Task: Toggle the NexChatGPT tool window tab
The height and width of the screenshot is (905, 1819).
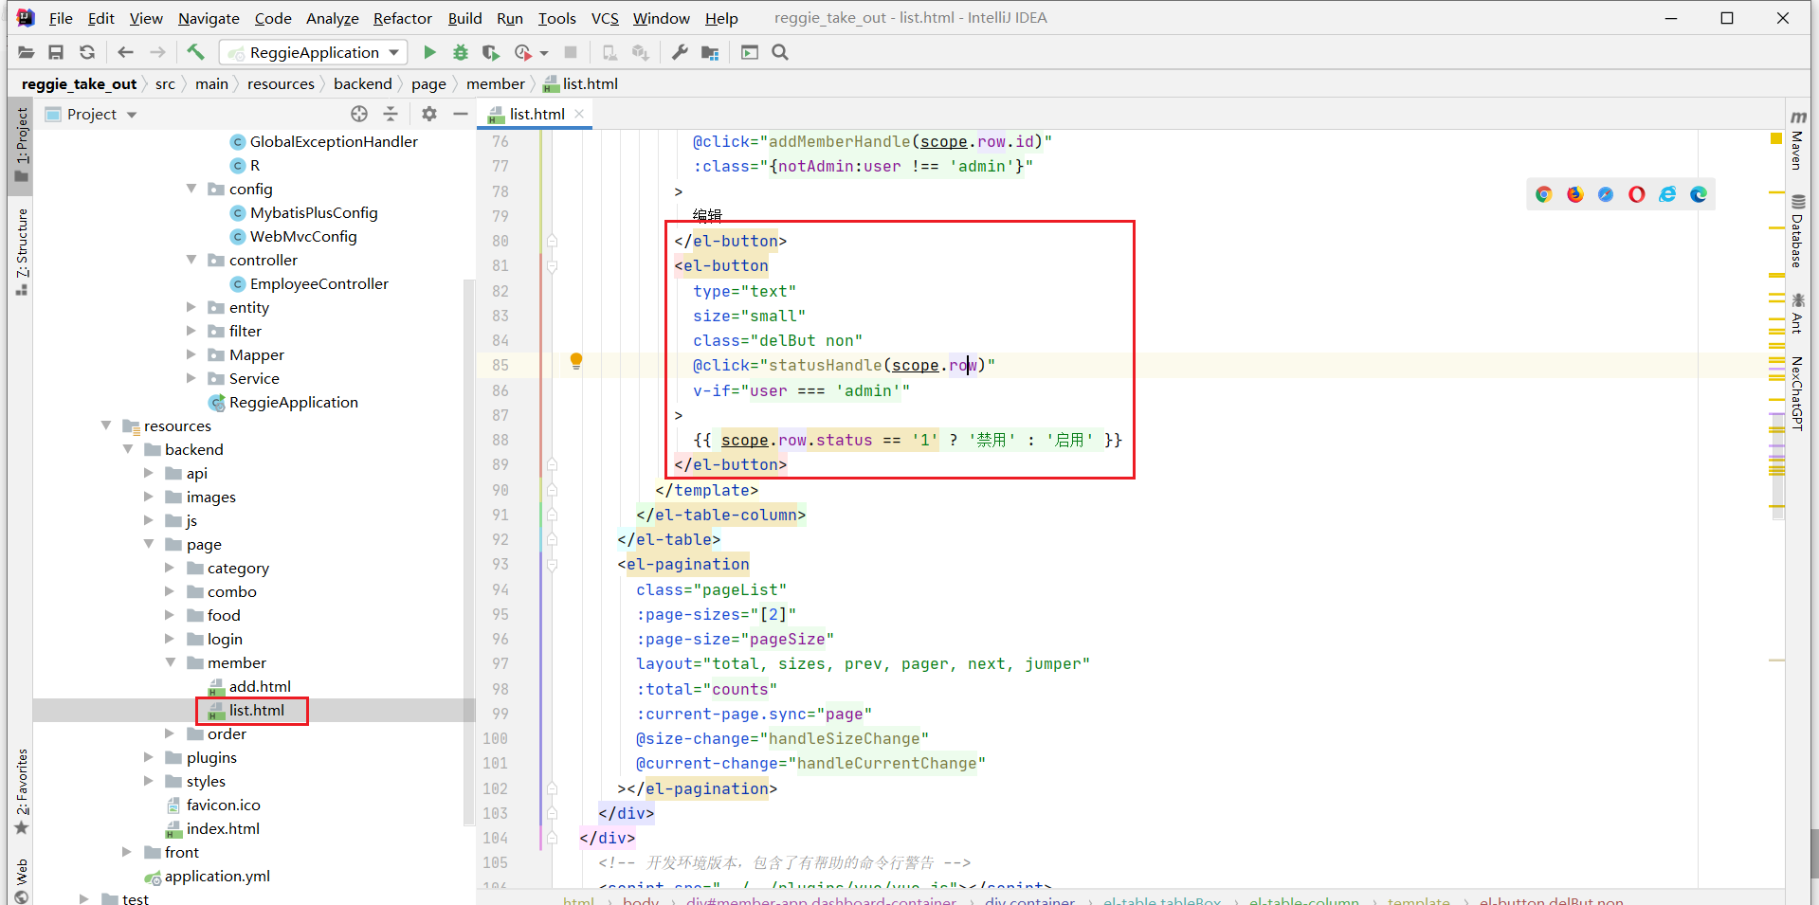Action: point(1797,393)
